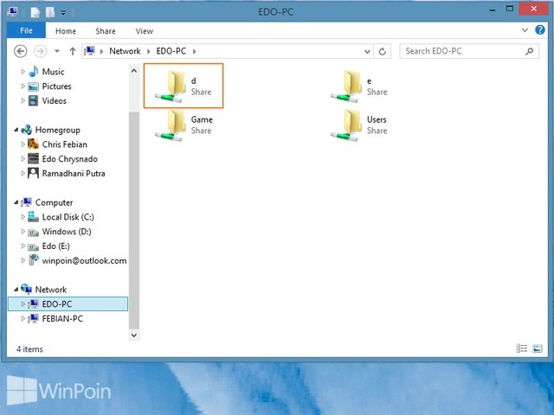This screenshot has width=554, height=415.
Task: Click the FEBIAN-PC computer icon
Action: 33,318
